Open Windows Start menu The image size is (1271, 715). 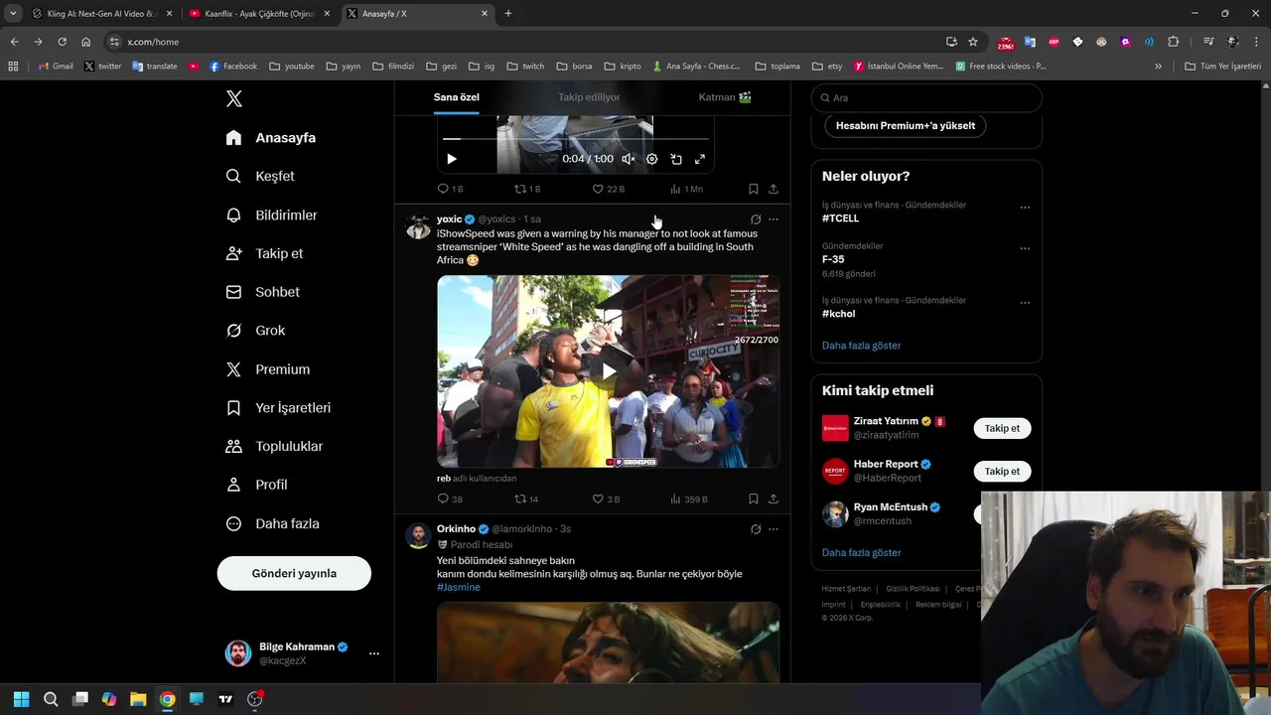tap(22, 699)
